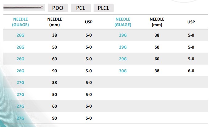This screenshot has width=211, height=127.
Task: Select the 29G gauge in the 60 mm row
Action: (x=123, y=59)
